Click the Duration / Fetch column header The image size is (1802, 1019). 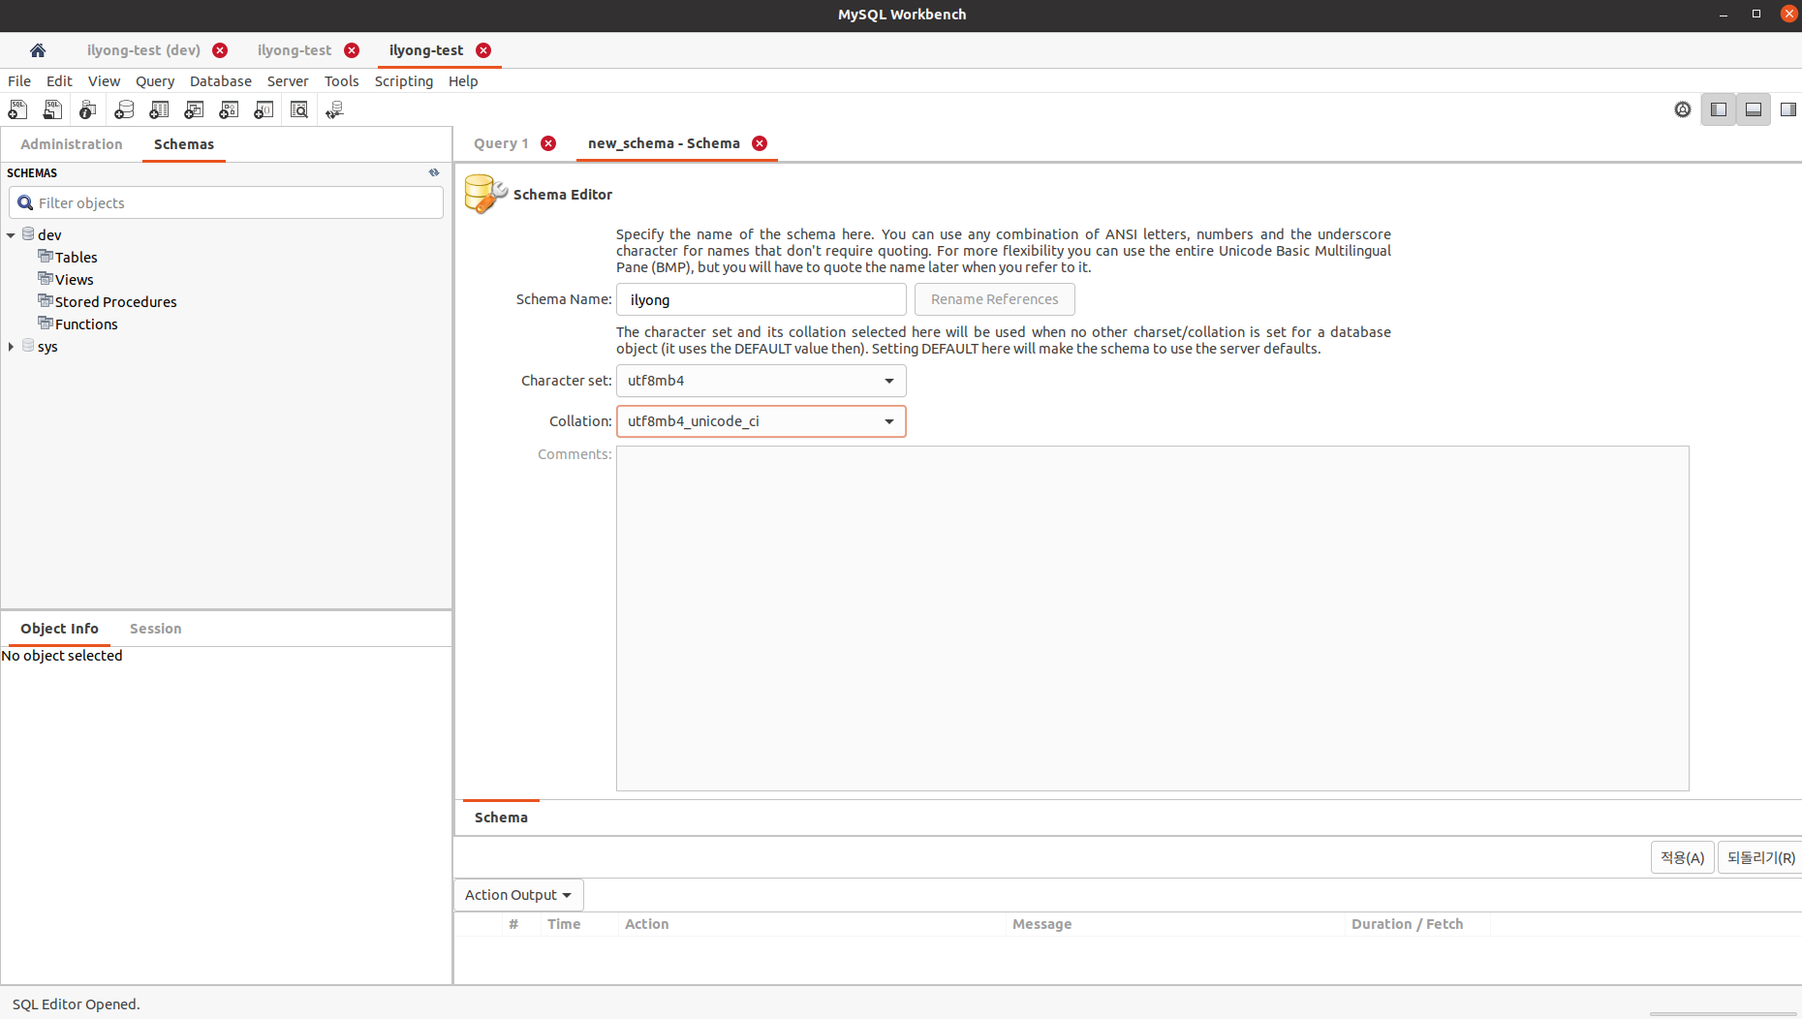[1407, 924]
